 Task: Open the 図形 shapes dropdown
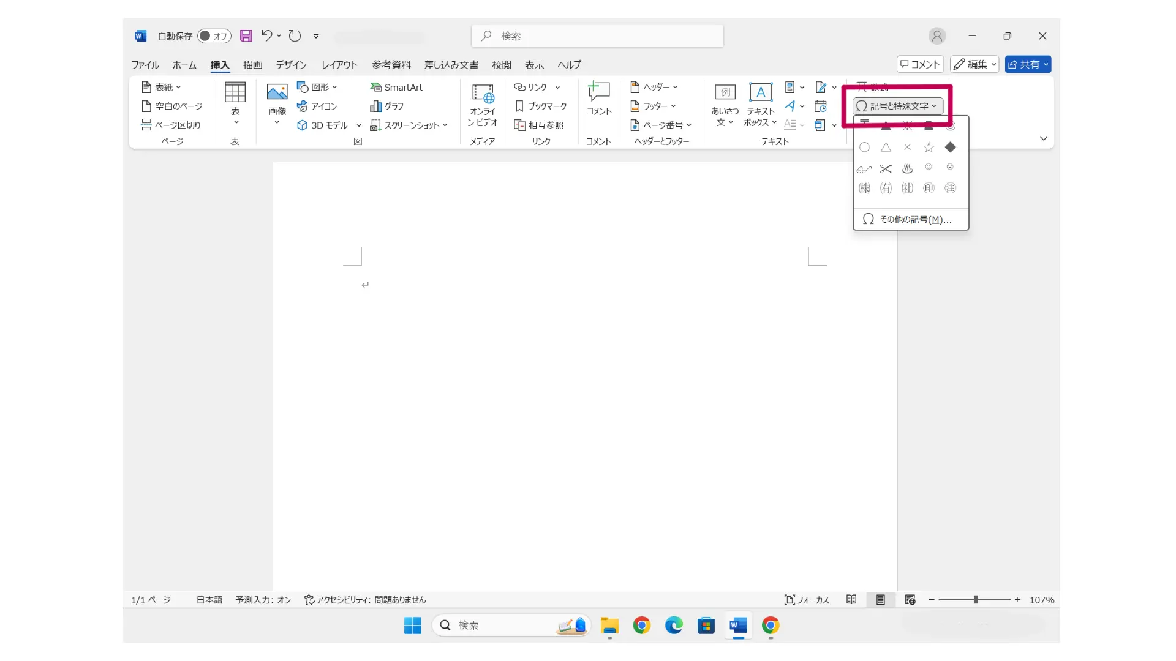(x=317, y=88)
